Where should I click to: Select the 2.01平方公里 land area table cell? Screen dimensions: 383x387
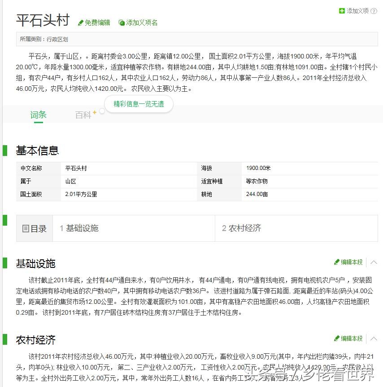[x=81, y=194]
